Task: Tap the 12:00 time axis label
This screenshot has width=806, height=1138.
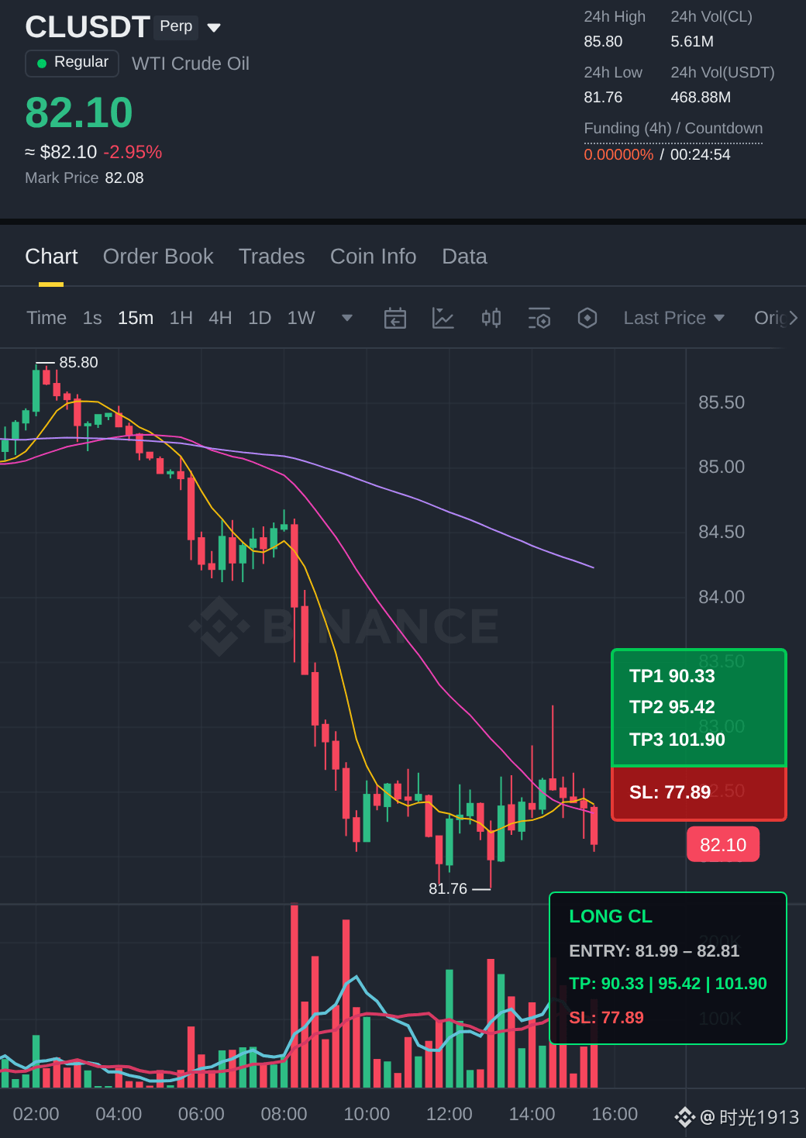Action: tap(449, 1114)
